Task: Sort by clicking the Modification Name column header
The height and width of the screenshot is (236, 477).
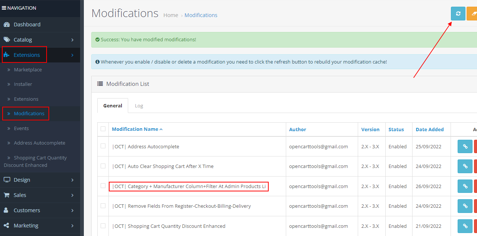Action: [135, 129]
